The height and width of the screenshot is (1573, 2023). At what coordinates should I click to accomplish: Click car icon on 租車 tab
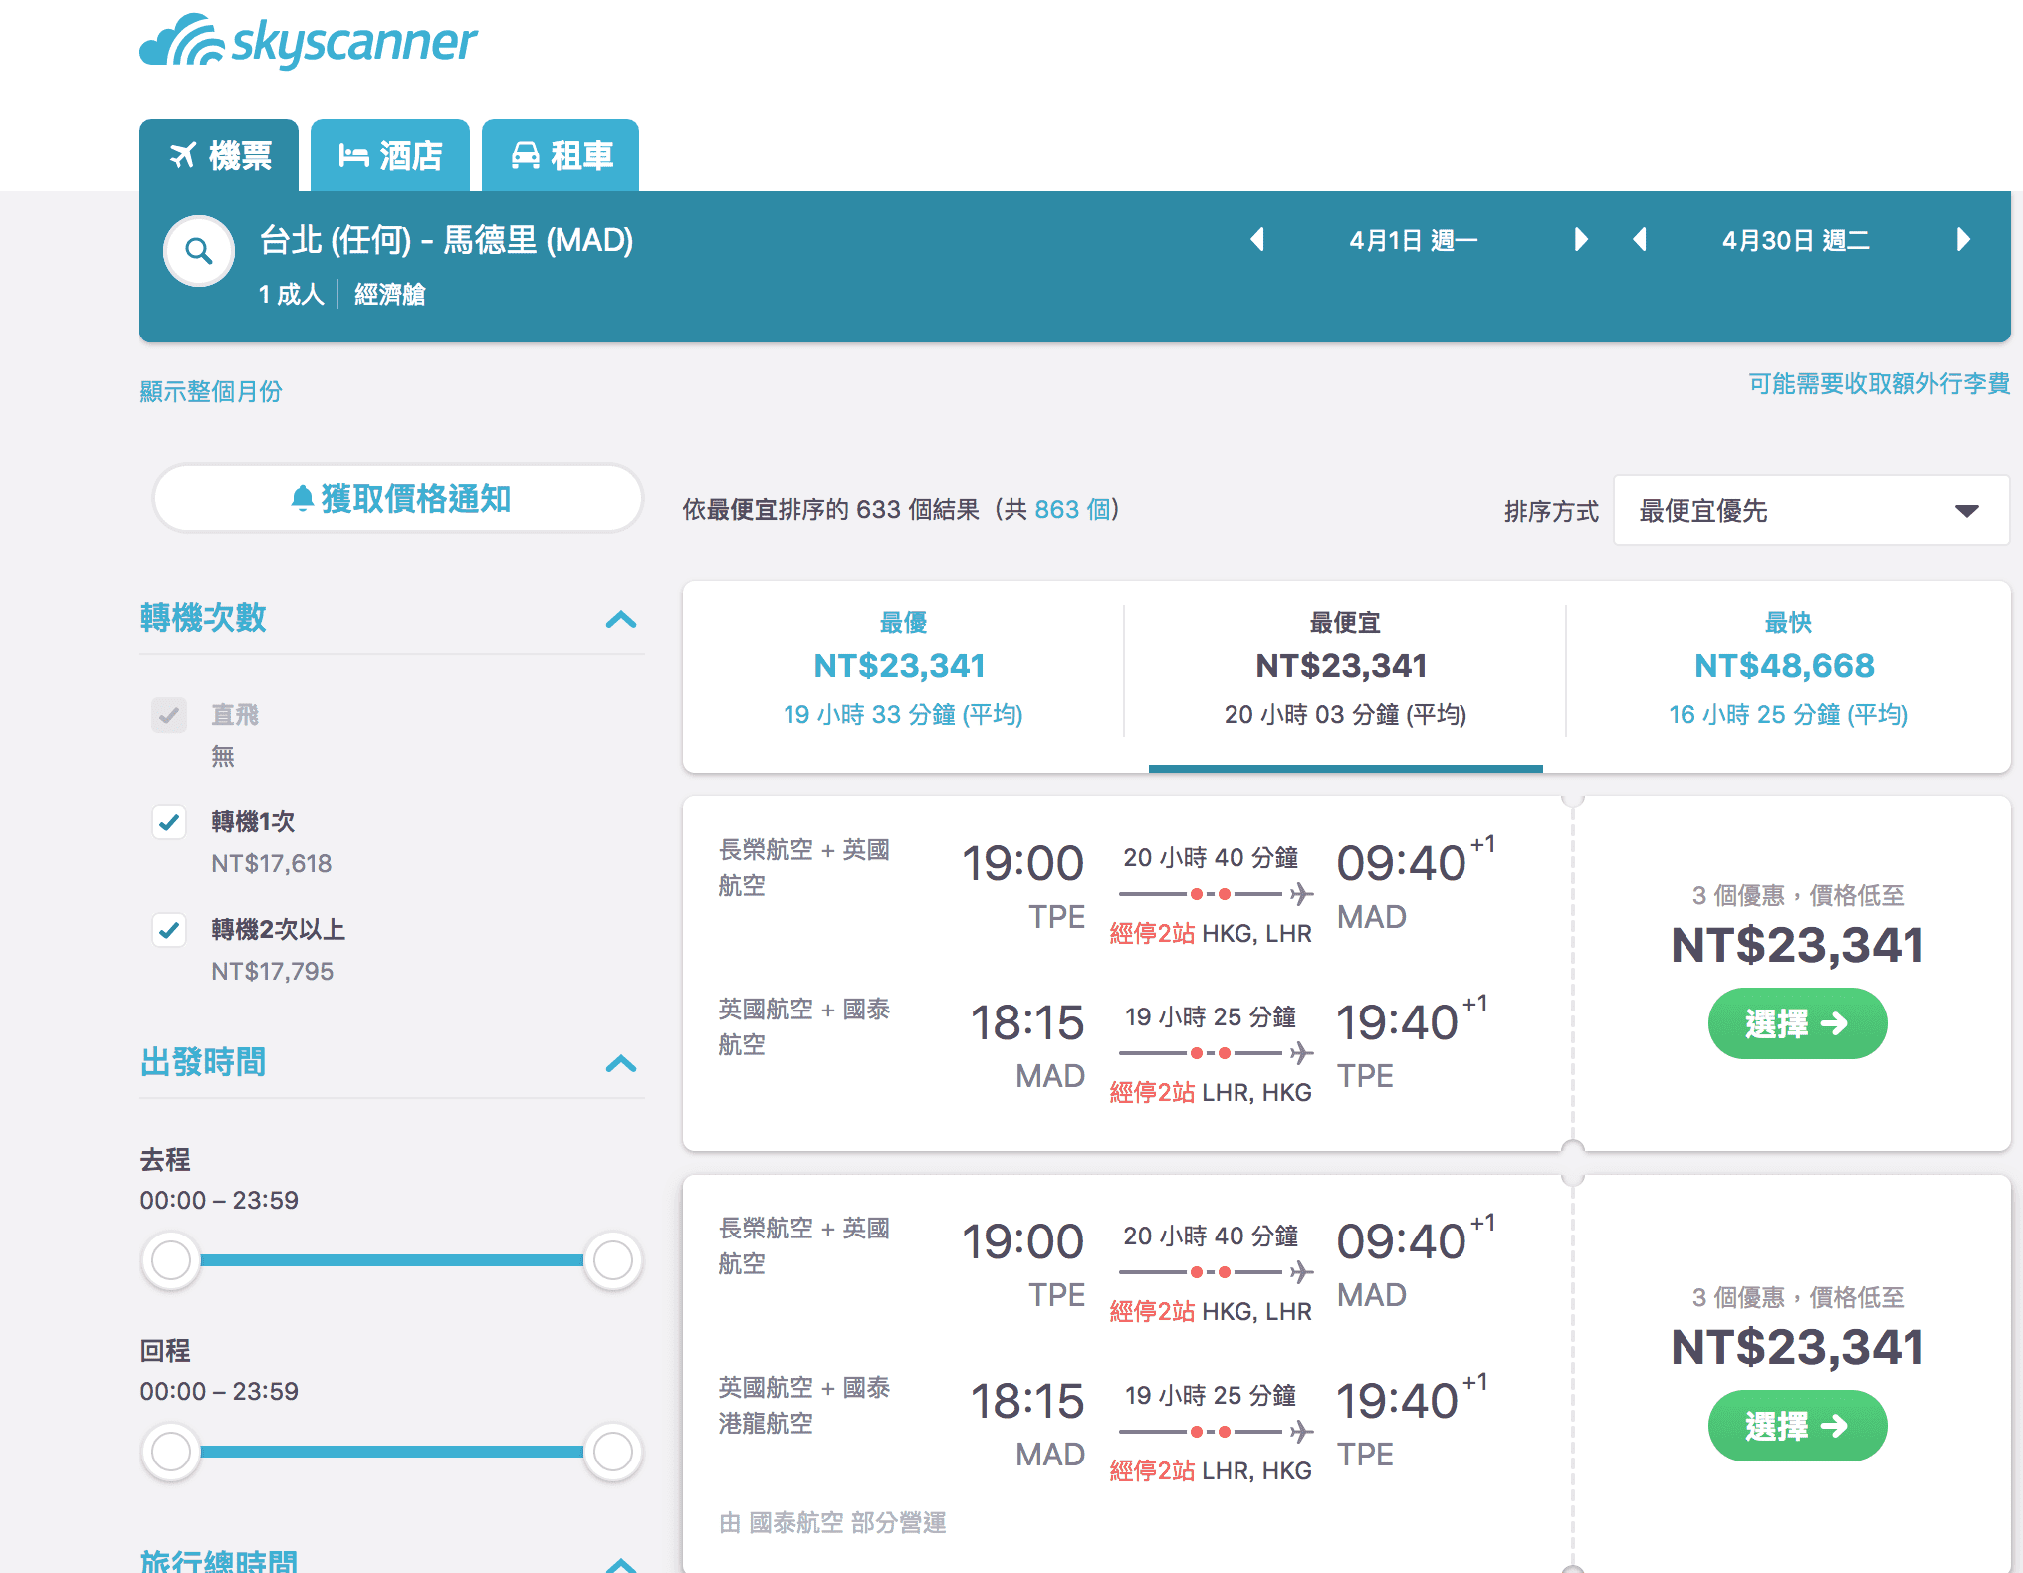tap(525, 155)
